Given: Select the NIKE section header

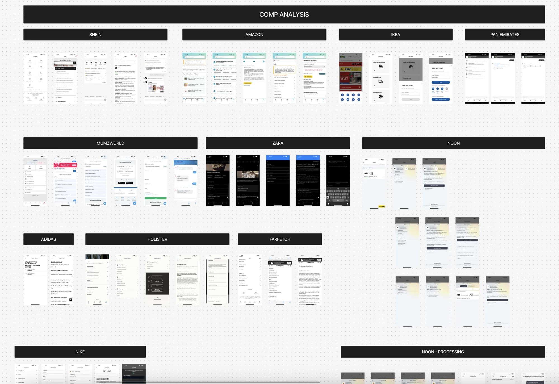Looking at the screenshot, I should click(80, 352).
